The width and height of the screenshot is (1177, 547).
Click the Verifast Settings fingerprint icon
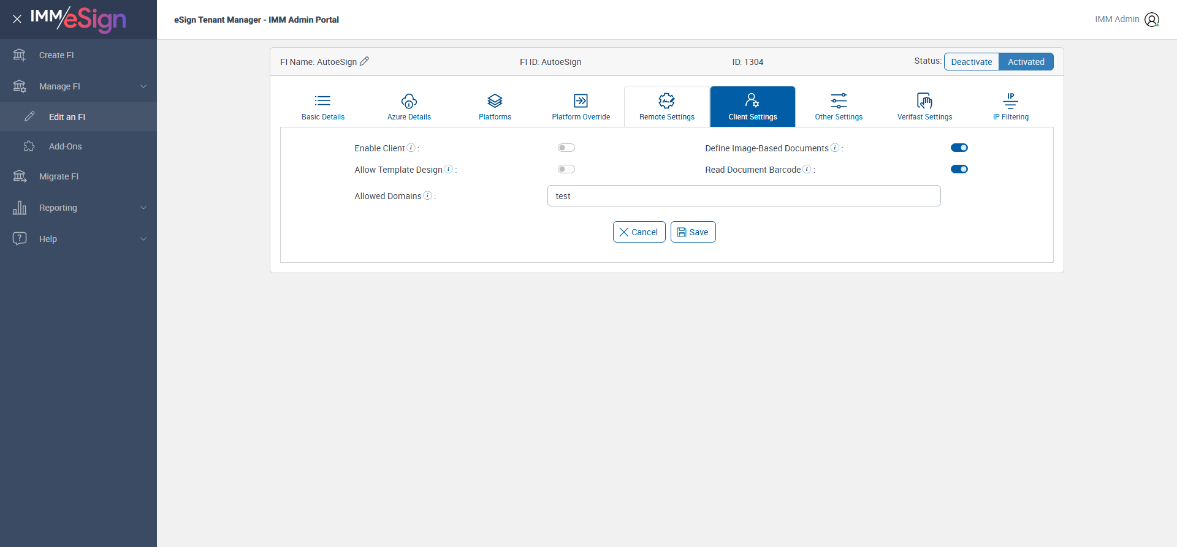pyautogui.click(x=924, y=100)
